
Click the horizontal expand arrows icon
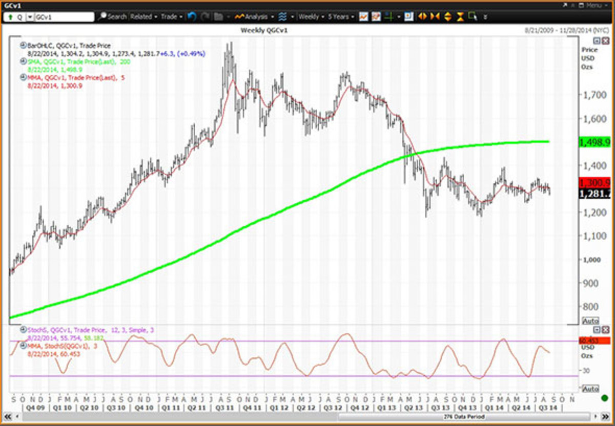pos(423,16)
